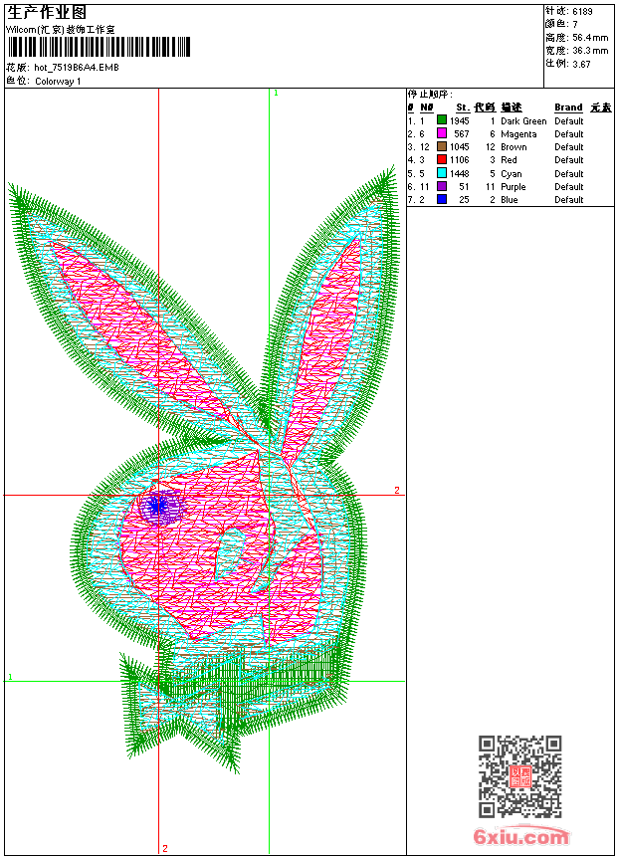This screenshot has width=617, height=856.
Task: Click the Dark Green color swatch
Action: click(442, 120)
